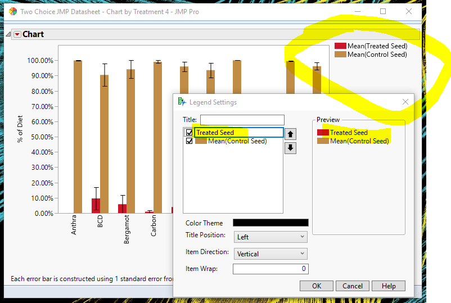The height and width of the screenshot is (303, 451).
Task: Click the 100.00% y-axis tick label
Action: (40, 61)
